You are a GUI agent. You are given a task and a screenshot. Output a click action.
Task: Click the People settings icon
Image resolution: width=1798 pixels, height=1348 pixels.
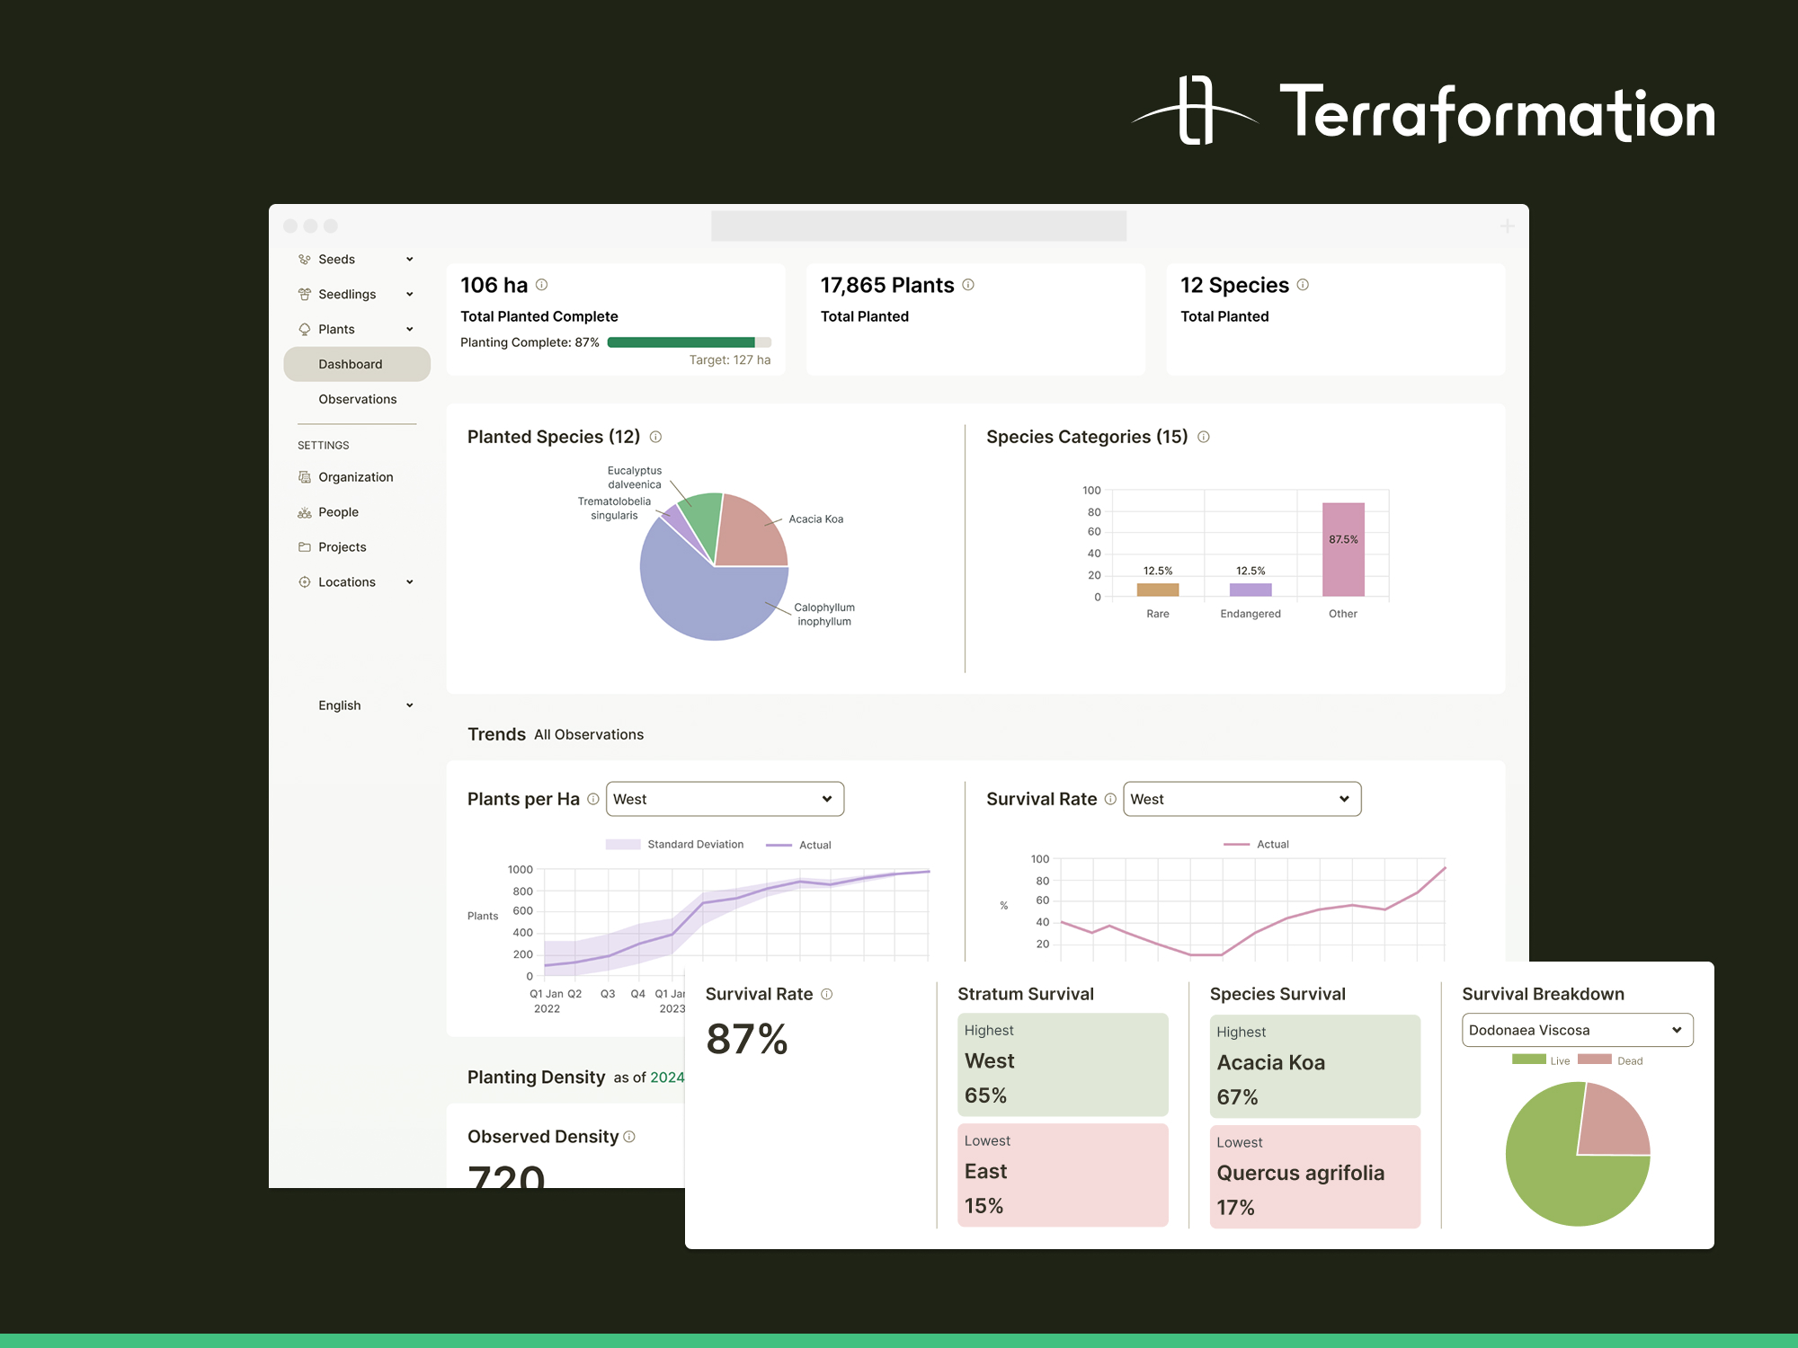(x=304, y=511)
